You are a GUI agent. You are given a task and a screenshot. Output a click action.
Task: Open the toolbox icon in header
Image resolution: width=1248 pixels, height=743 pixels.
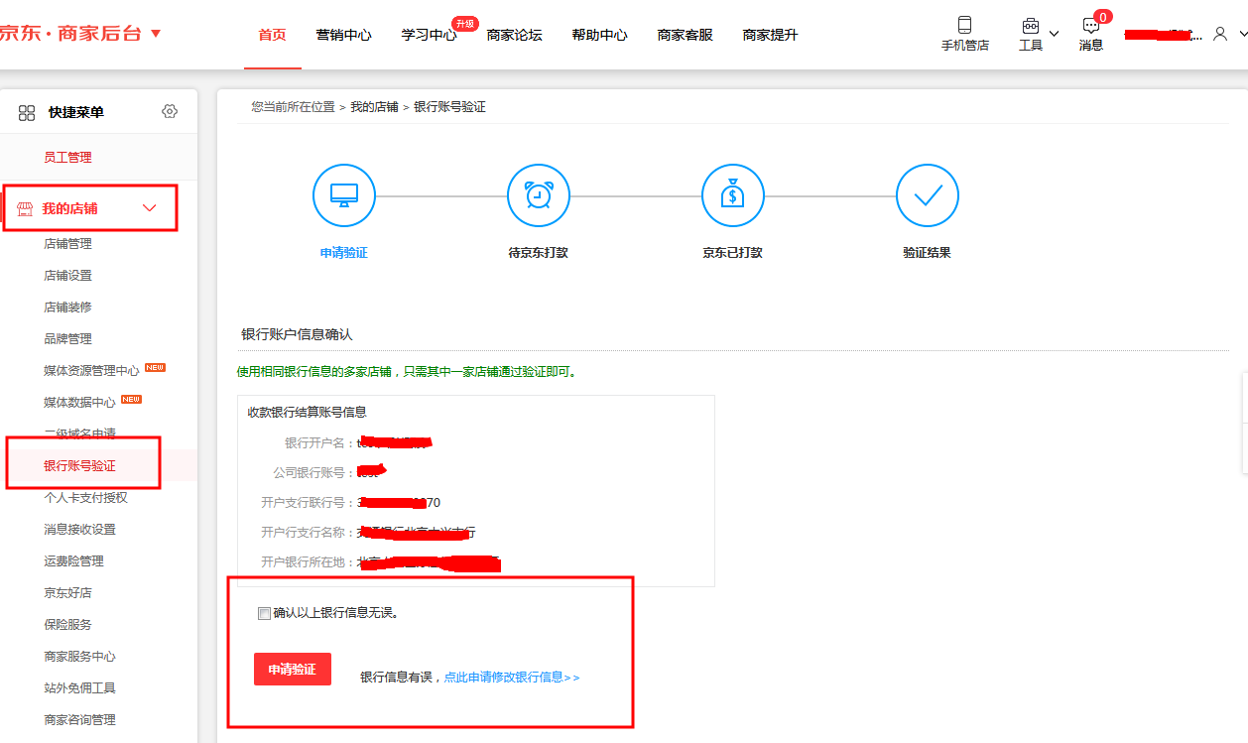coord(1030,26)
